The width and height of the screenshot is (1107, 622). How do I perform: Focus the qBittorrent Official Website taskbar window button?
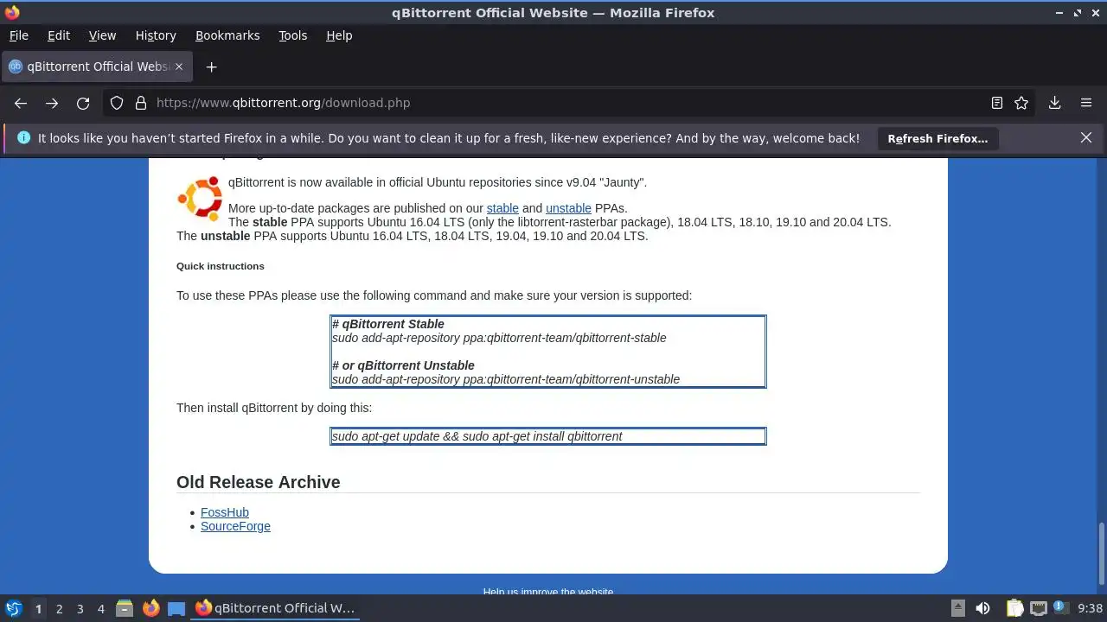[x=275, y=608]
